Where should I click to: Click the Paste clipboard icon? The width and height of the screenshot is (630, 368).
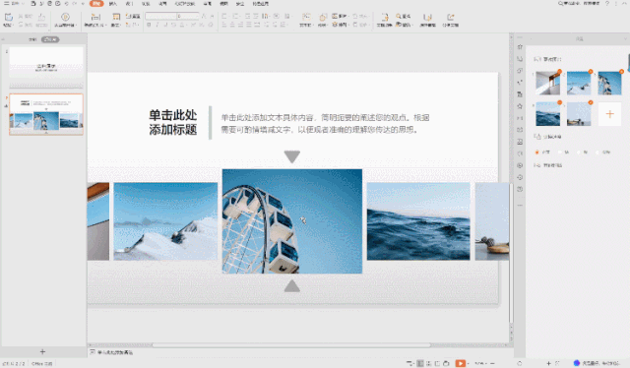click(x=9, y=17)
